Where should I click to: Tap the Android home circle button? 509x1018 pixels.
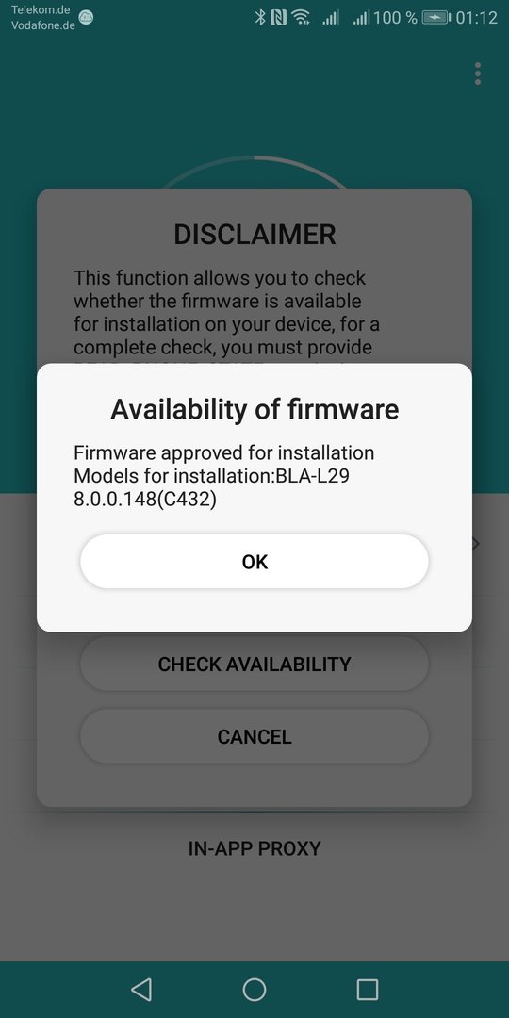(254, 990)
